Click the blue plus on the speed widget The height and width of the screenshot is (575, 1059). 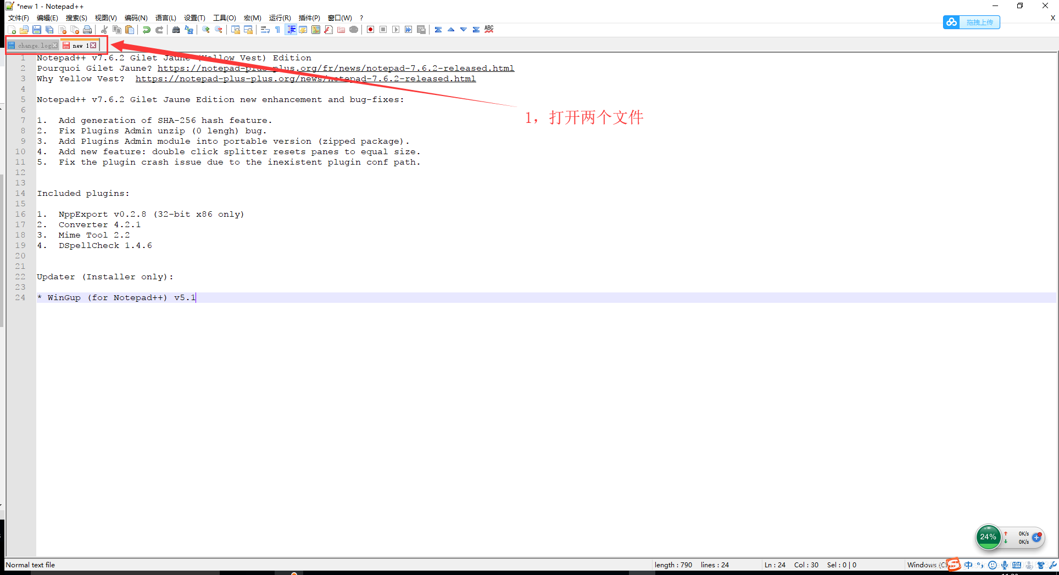(1036, 538)
